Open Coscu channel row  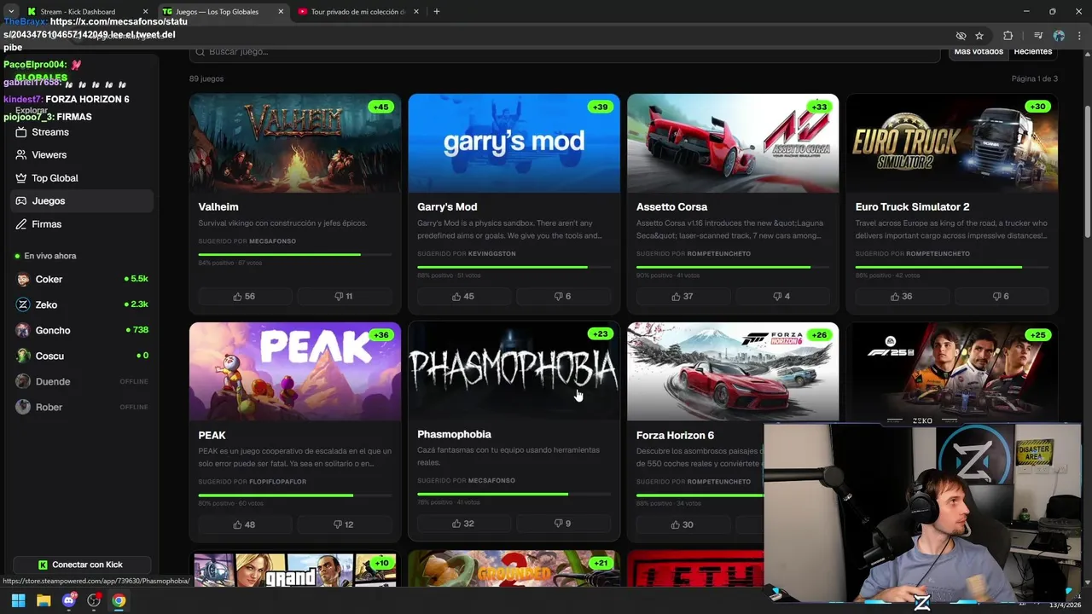click(82, 356)
